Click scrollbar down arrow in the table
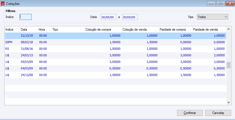Screen dimensions: 235x120 click(x=229, y=103)
